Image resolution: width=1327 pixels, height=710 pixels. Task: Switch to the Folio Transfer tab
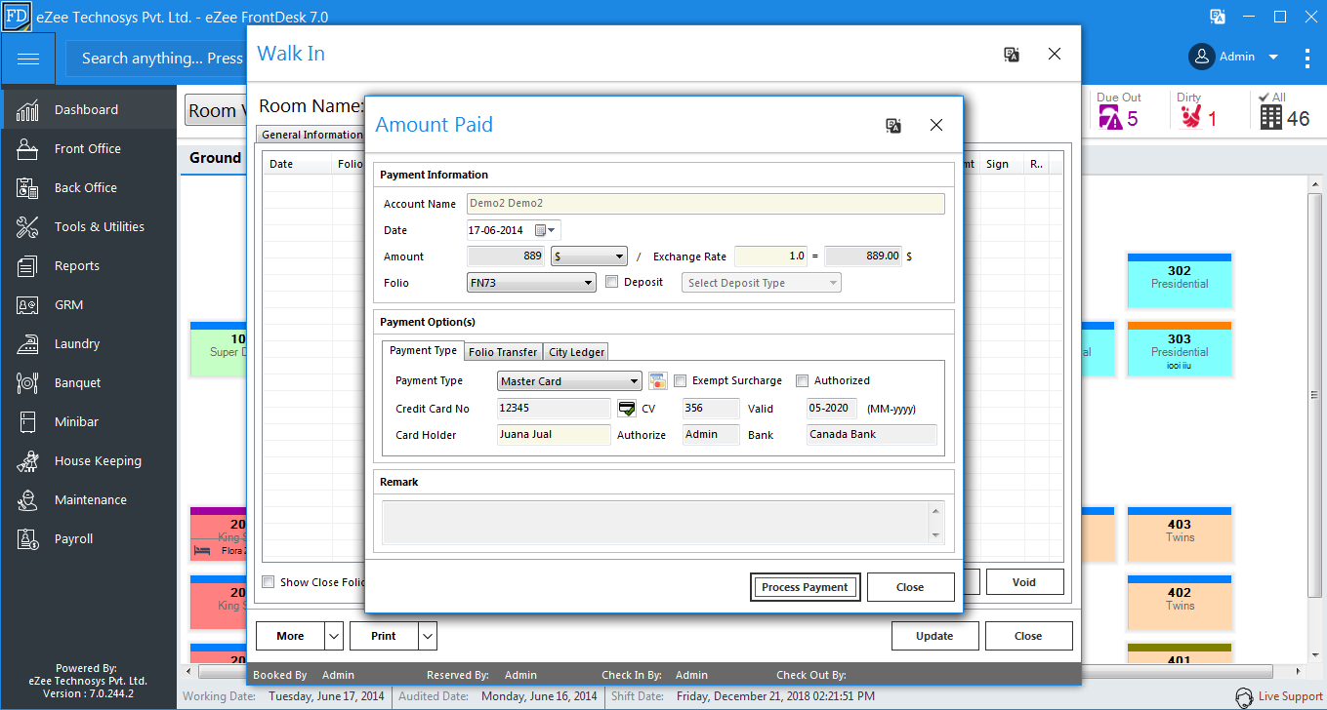[503, 352]
